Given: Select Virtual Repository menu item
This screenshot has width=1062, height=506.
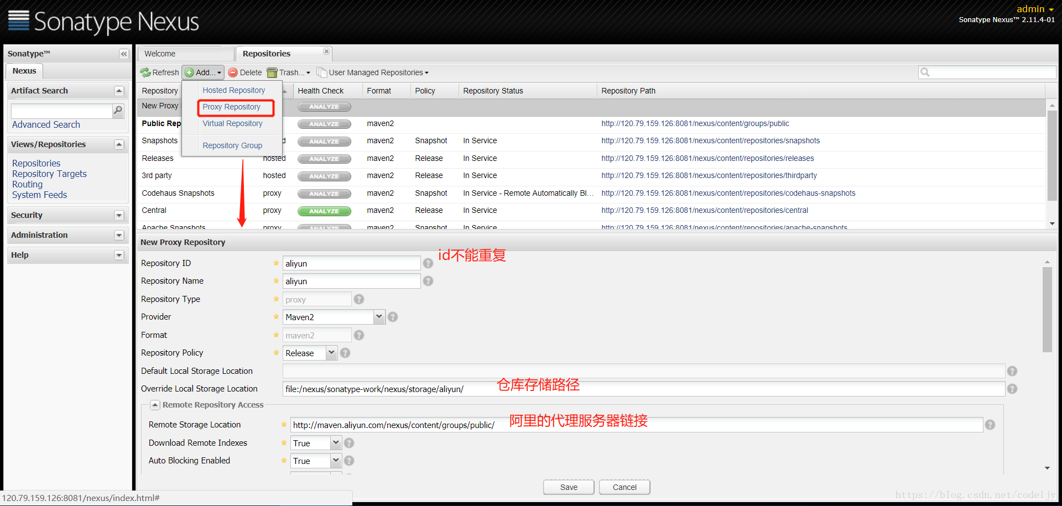Looking at the screenshot, I should [232, 123].
